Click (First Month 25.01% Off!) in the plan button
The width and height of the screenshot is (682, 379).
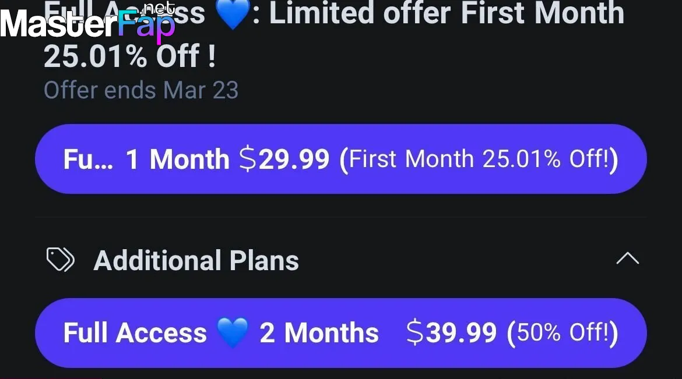pyautogui.click(x=479, y=159)
